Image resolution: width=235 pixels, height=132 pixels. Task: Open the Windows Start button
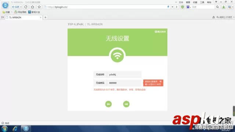pyautogui.click(x=4, y=129)
